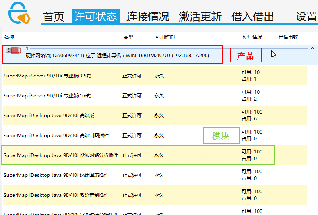Open the 设置 tab

tap(306, 16)
